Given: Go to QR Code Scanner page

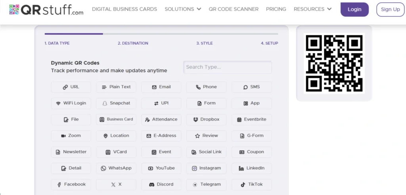Looking at the screenshot, I should (x=234, y=9).
